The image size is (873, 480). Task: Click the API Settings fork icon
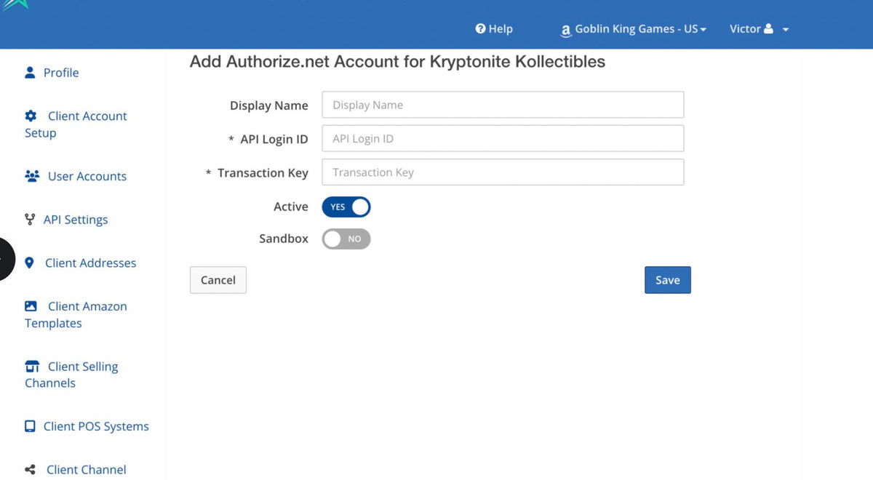(30, 220)
